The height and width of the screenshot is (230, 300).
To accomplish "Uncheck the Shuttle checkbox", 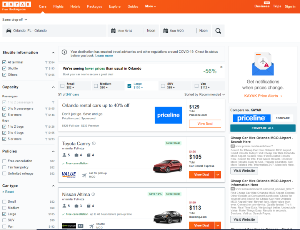I will (x=4, y=68).
